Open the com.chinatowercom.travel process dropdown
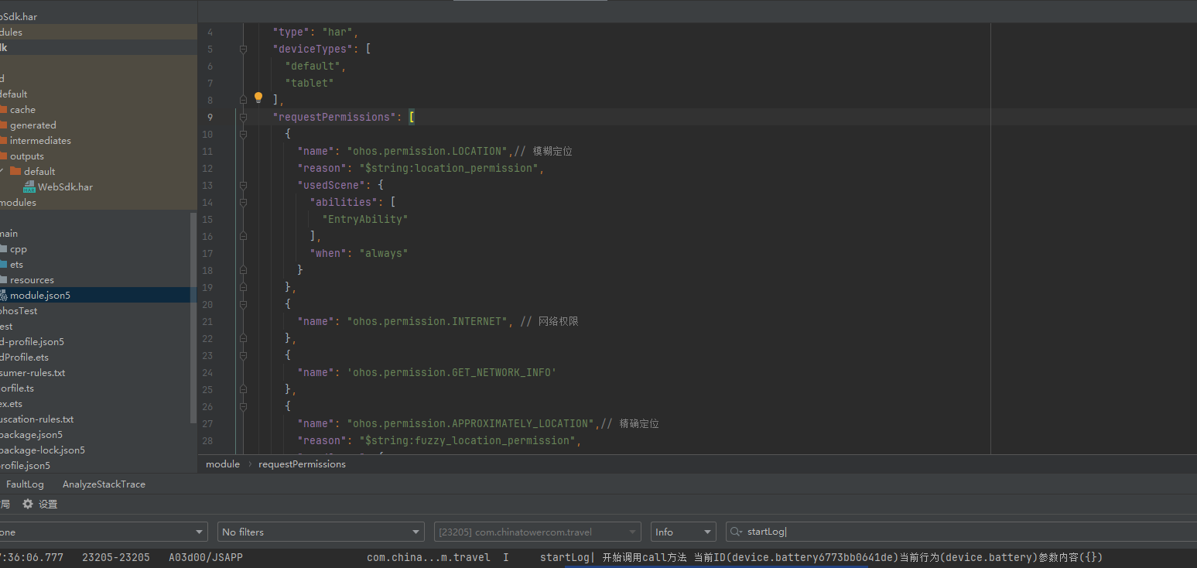This screenshot has height=568, width=1197. tap(538, 532)
